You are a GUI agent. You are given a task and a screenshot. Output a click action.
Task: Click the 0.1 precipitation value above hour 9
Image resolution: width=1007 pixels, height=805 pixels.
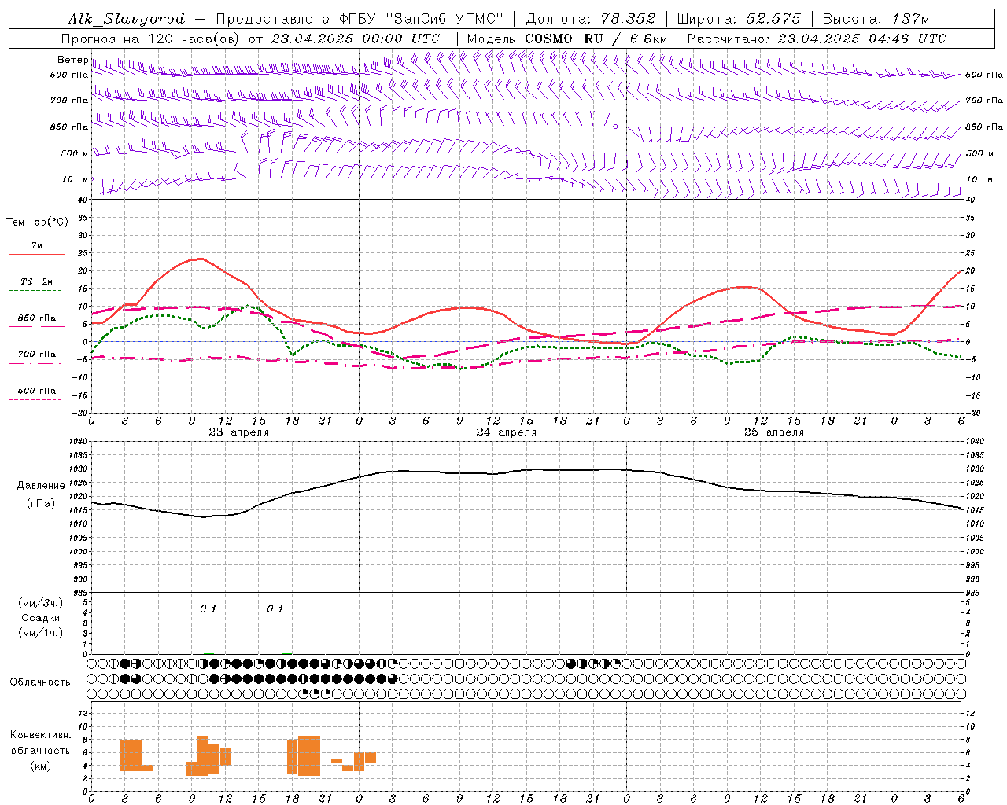208,608
